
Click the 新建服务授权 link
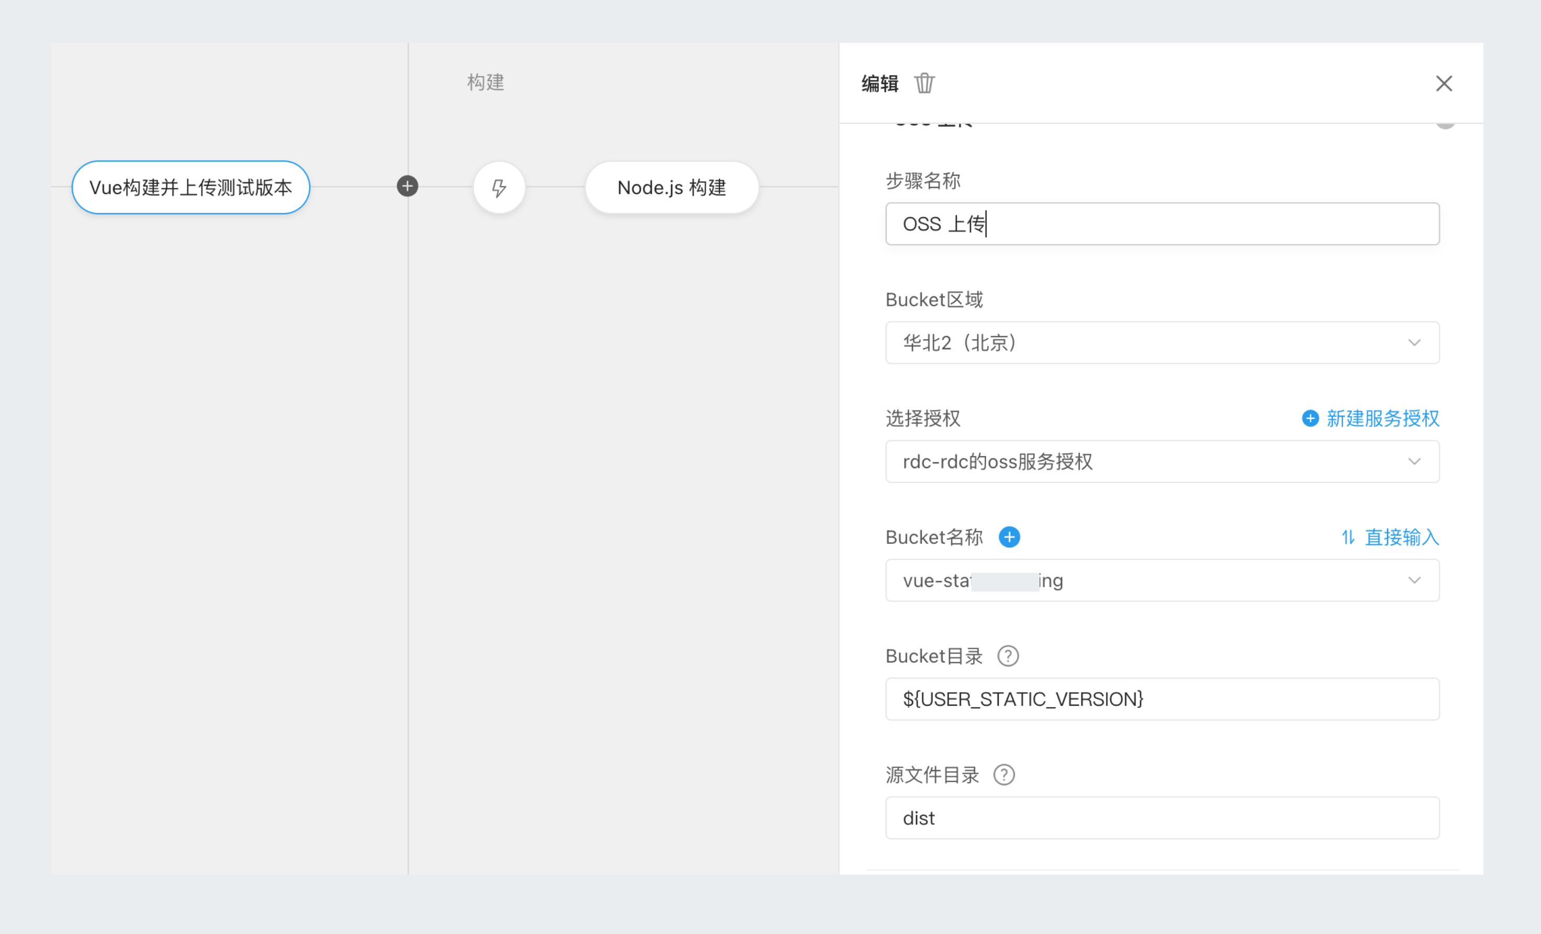tap(1370, 418)
